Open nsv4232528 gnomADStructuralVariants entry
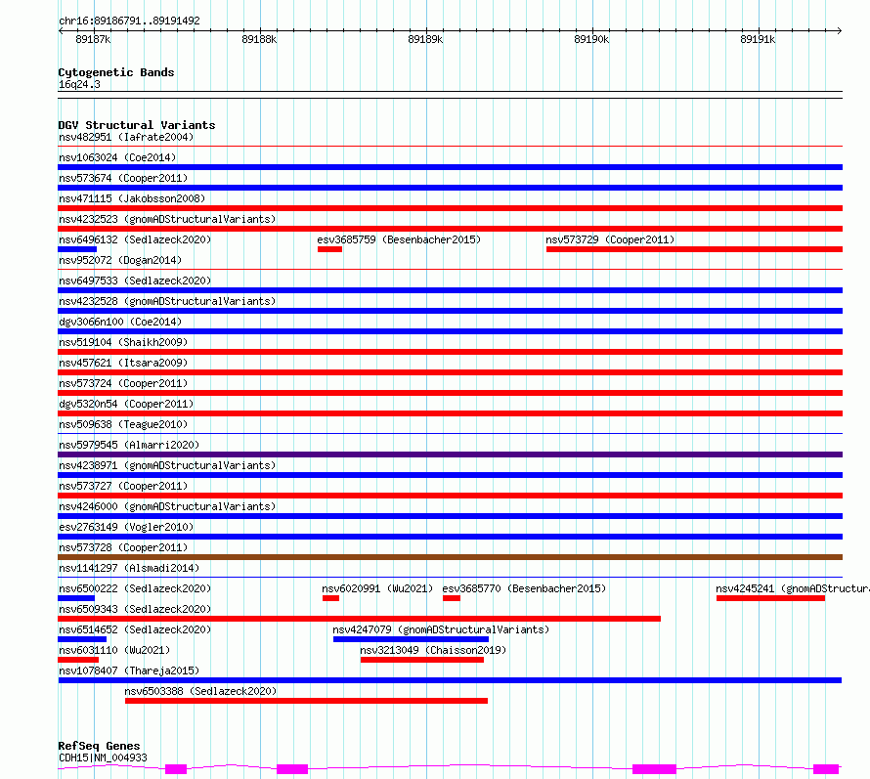This screenshot has width=870, height=779. (x=167, y=301)
